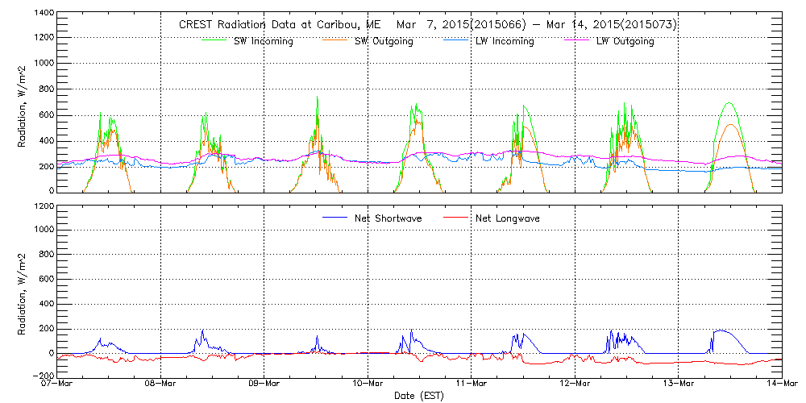Click the 1400 tick on upper y-axis
Viewport: 806px width, 403px height.
pos(42,15)
